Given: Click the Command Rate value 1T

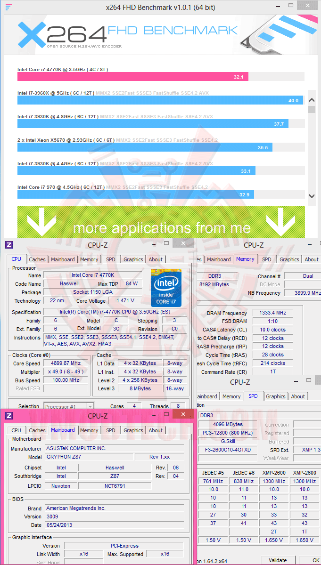Looking at the screenshot, I should (273, 372).
